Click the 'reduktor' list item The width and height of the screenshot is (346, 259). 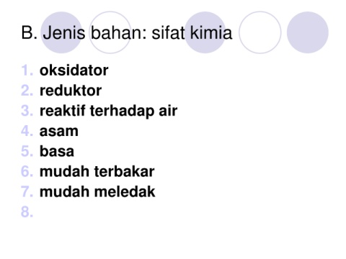coord(71,91)
